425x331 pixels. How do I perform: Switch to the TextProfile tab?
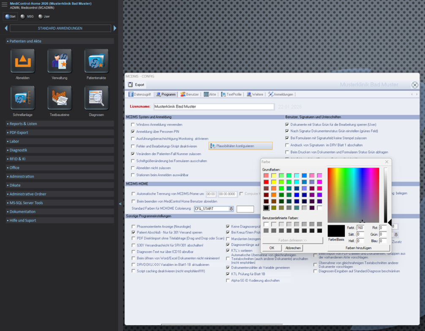click(x=231, y=95)
